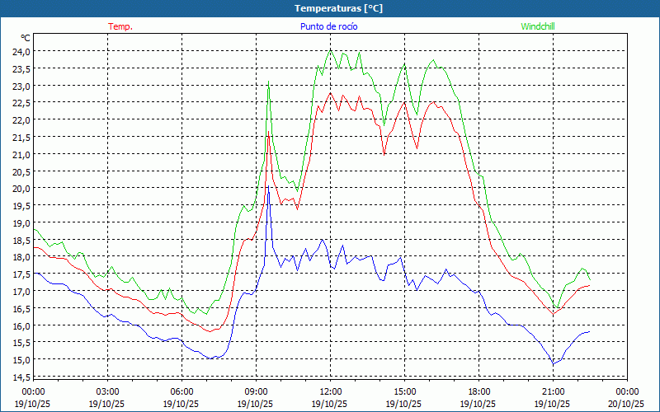Select the red Temp. legend label
The height and width of the screenshot is (412, 660).
coord(120,26)
